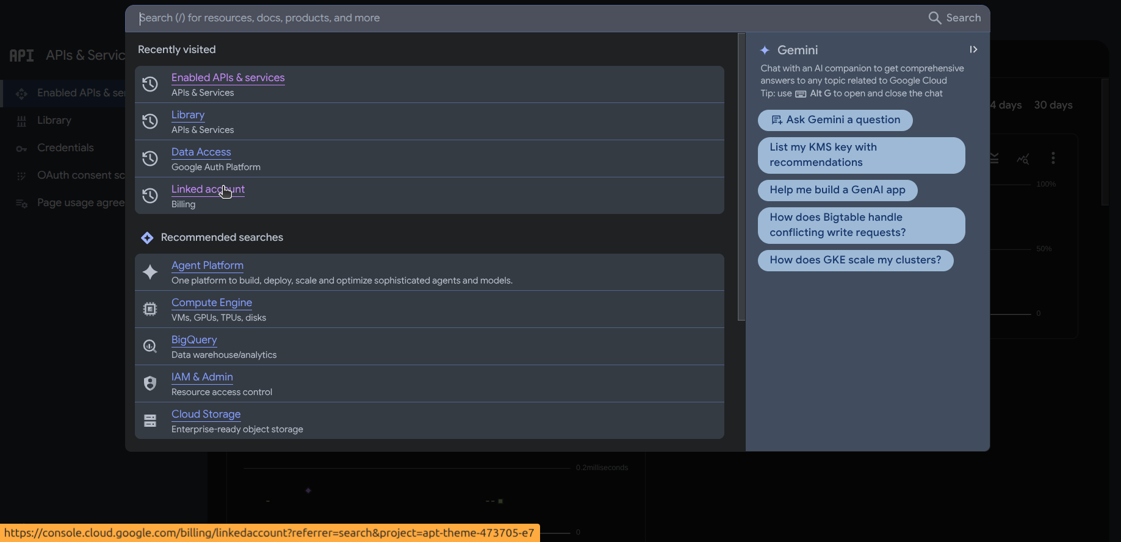
Task: Switch to the 30 days tab in the background page
Action: coord(1053,105)
